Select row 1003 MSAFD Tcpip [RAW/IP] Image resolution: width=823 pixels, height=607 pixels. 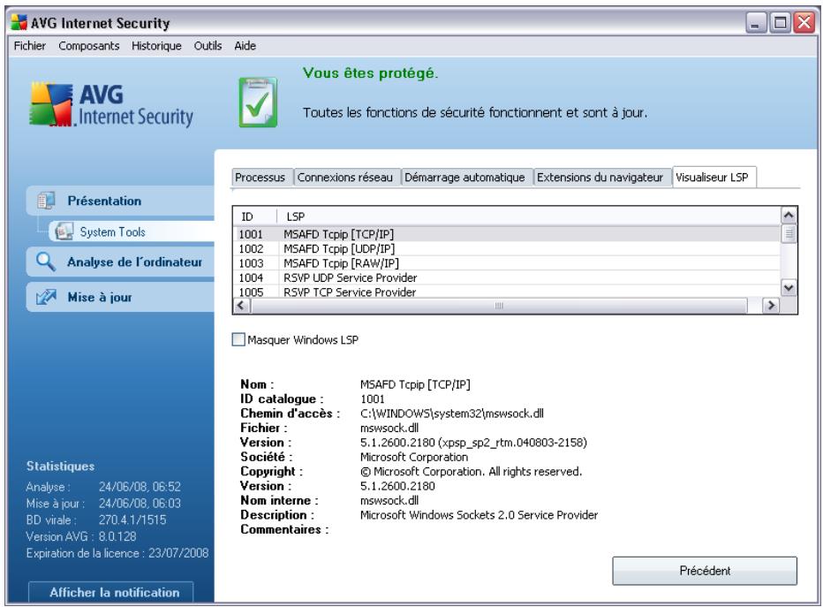tap(507, 263)
